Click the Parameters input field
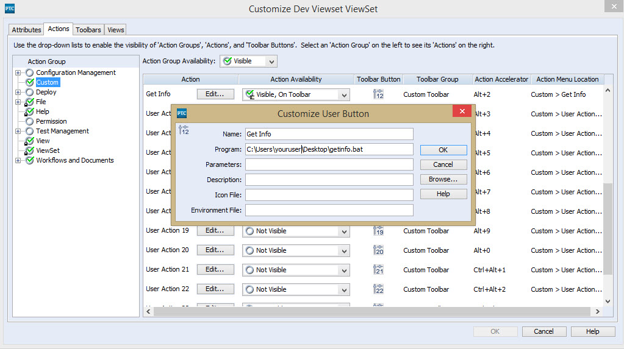 point(329,164)
